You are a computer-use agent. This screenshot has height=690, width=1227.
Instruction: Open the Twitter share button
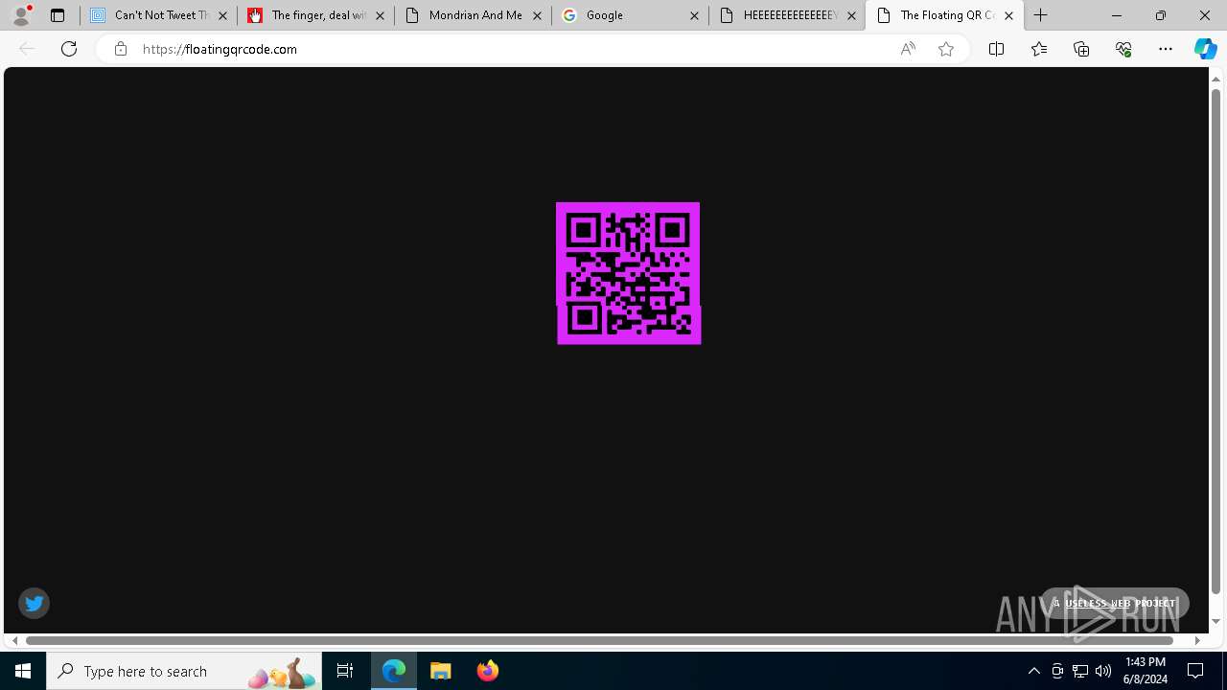[x=34, y=603]
